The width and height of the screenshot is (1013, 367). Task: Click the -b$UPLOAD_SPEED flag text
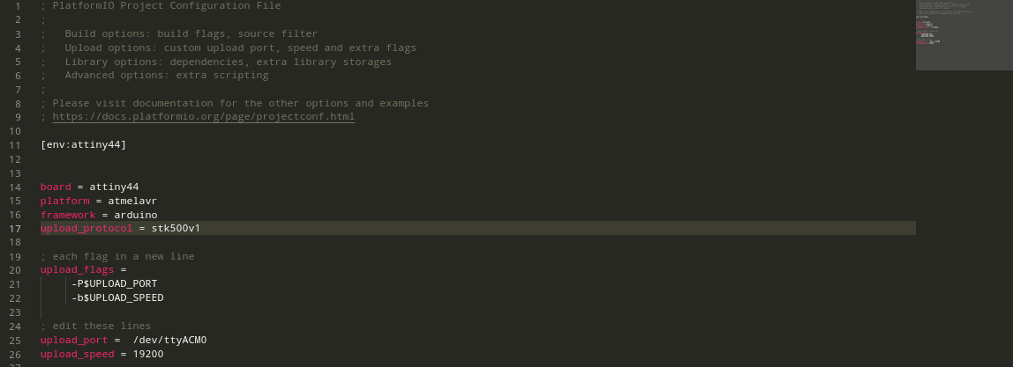(117, 298)
